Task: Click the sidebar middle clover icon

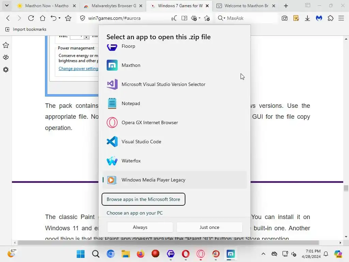Action: [6, 57]
